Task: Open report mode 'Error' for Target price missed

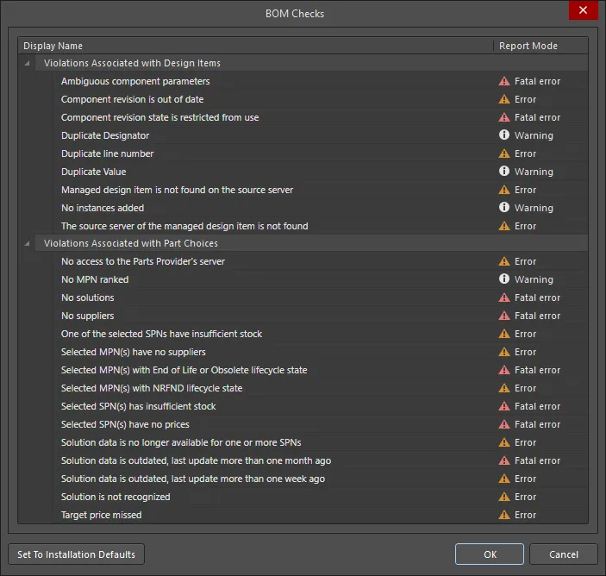Action: tap(525, 515)
